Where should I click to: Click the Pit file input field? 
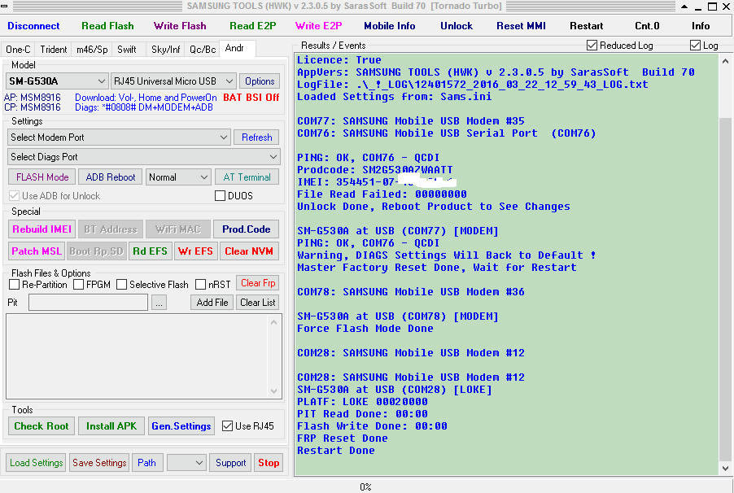click(x=87, y=302)
